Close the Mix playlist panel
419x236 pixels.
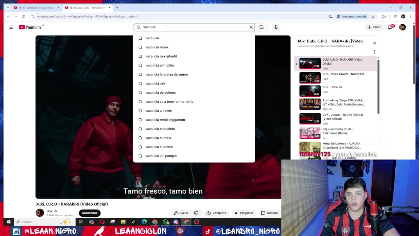pos(374,43)
